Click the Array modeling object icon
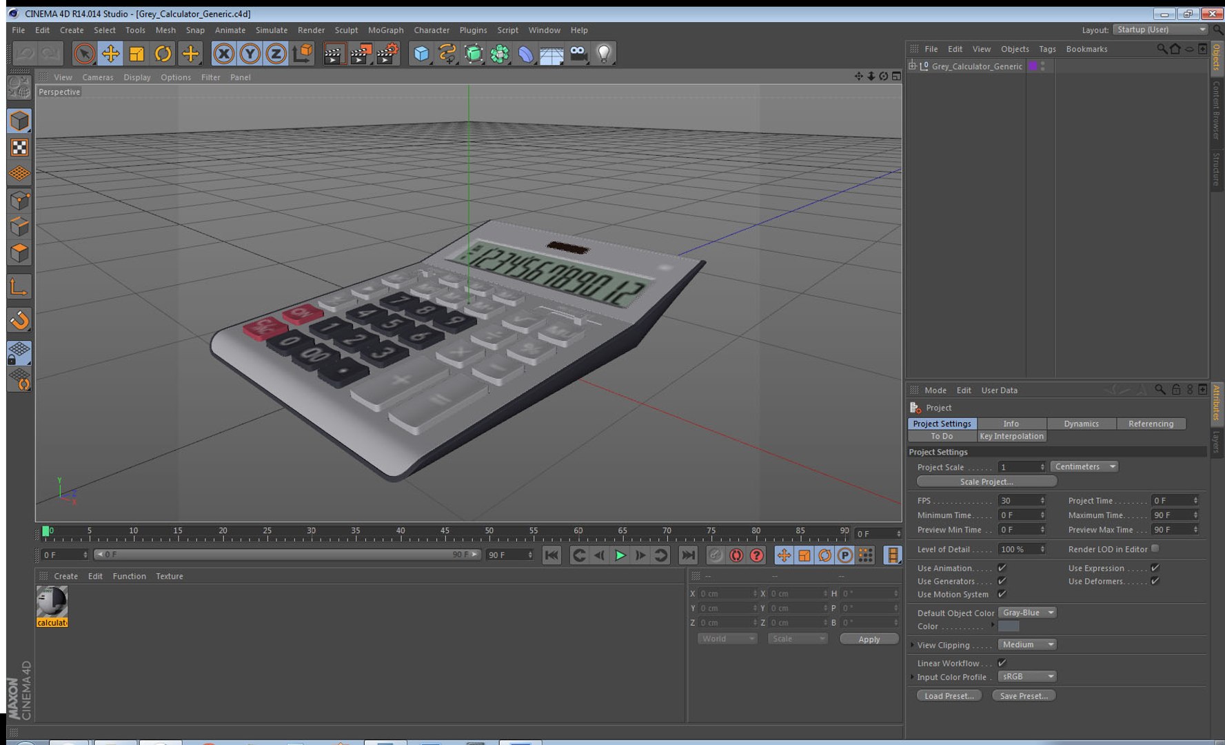Image resolution: width=1225 pixels, height=745 pixels. pos(500,54)
